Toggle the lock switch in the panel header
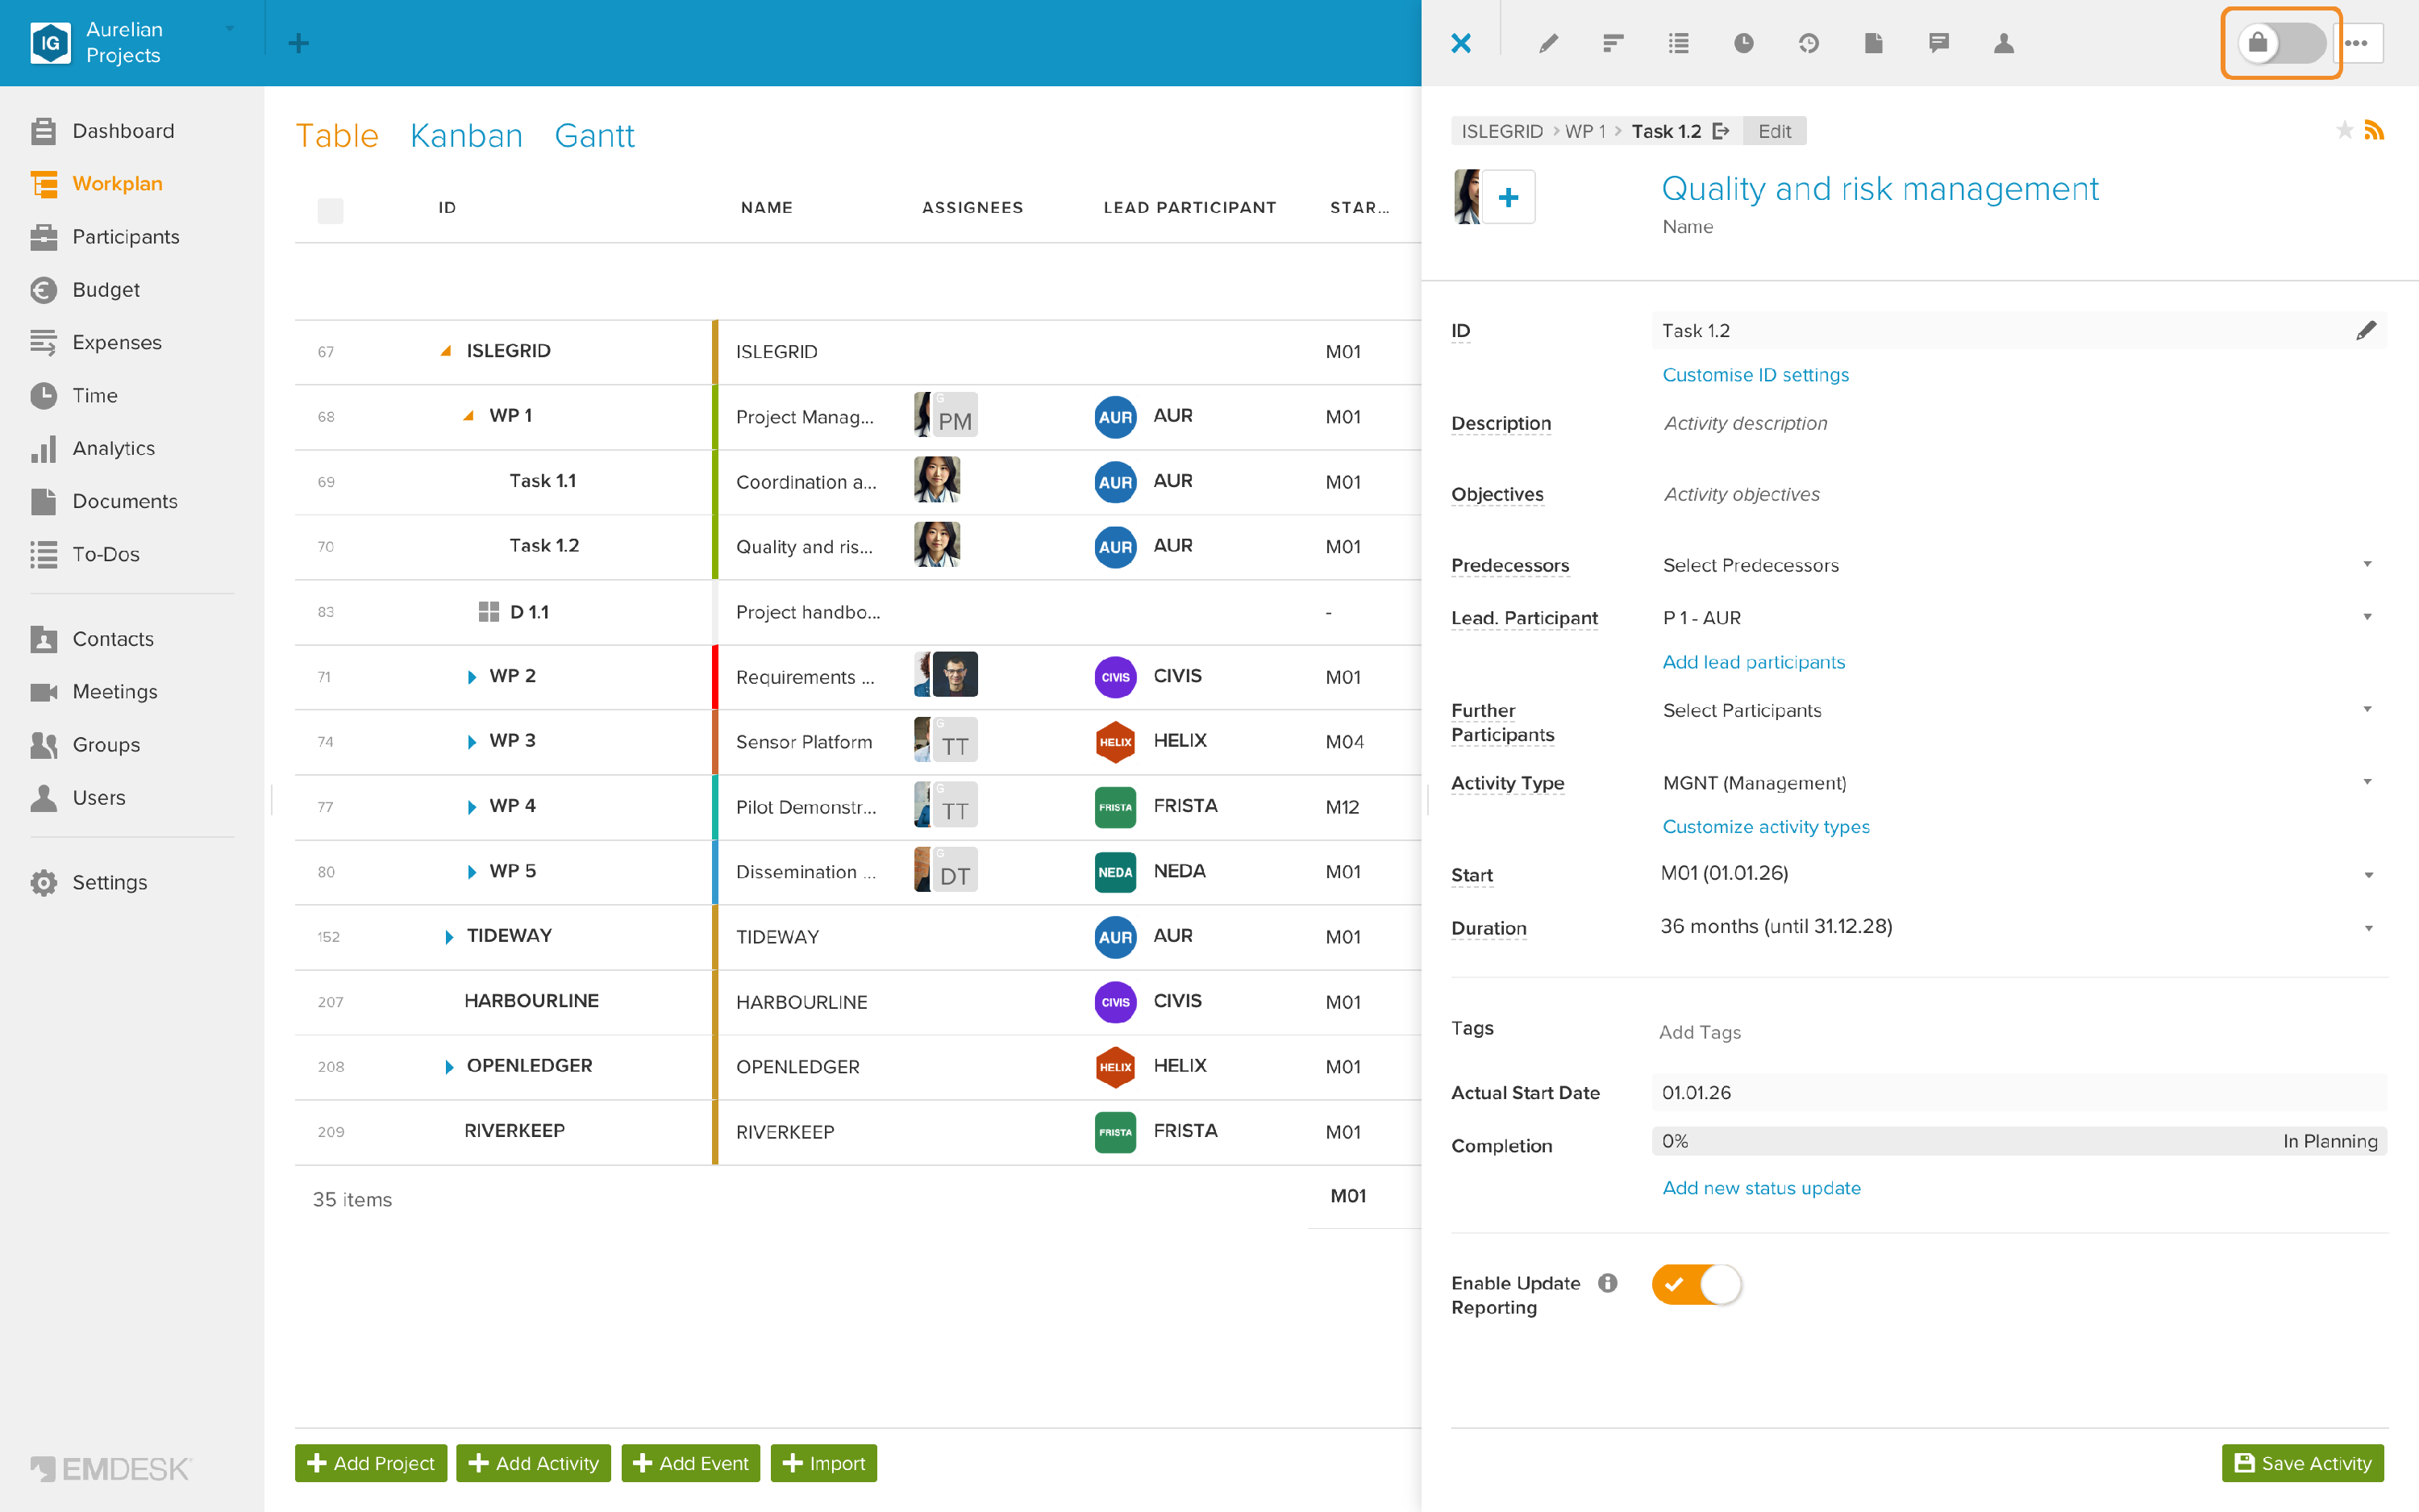 pos(2281,43)
